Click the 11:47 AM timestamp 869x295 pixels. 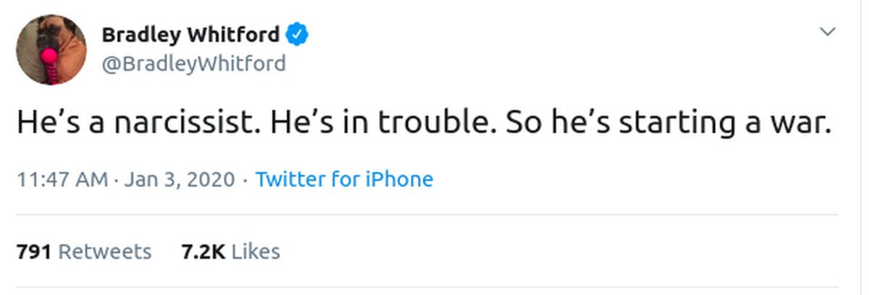[x=62, y=179]
